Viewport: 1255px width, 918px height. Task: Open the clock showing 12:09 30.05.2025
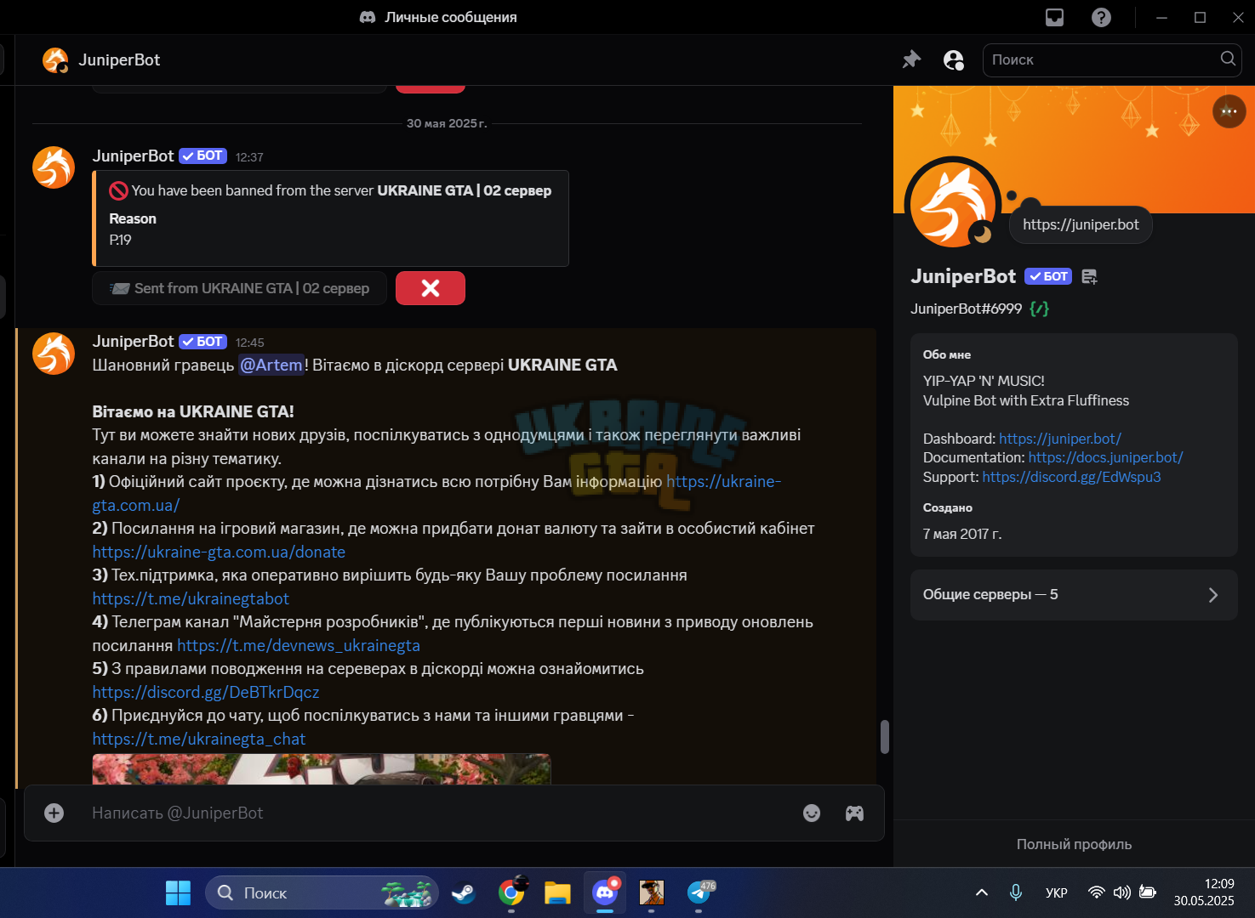click(1204, 892)
